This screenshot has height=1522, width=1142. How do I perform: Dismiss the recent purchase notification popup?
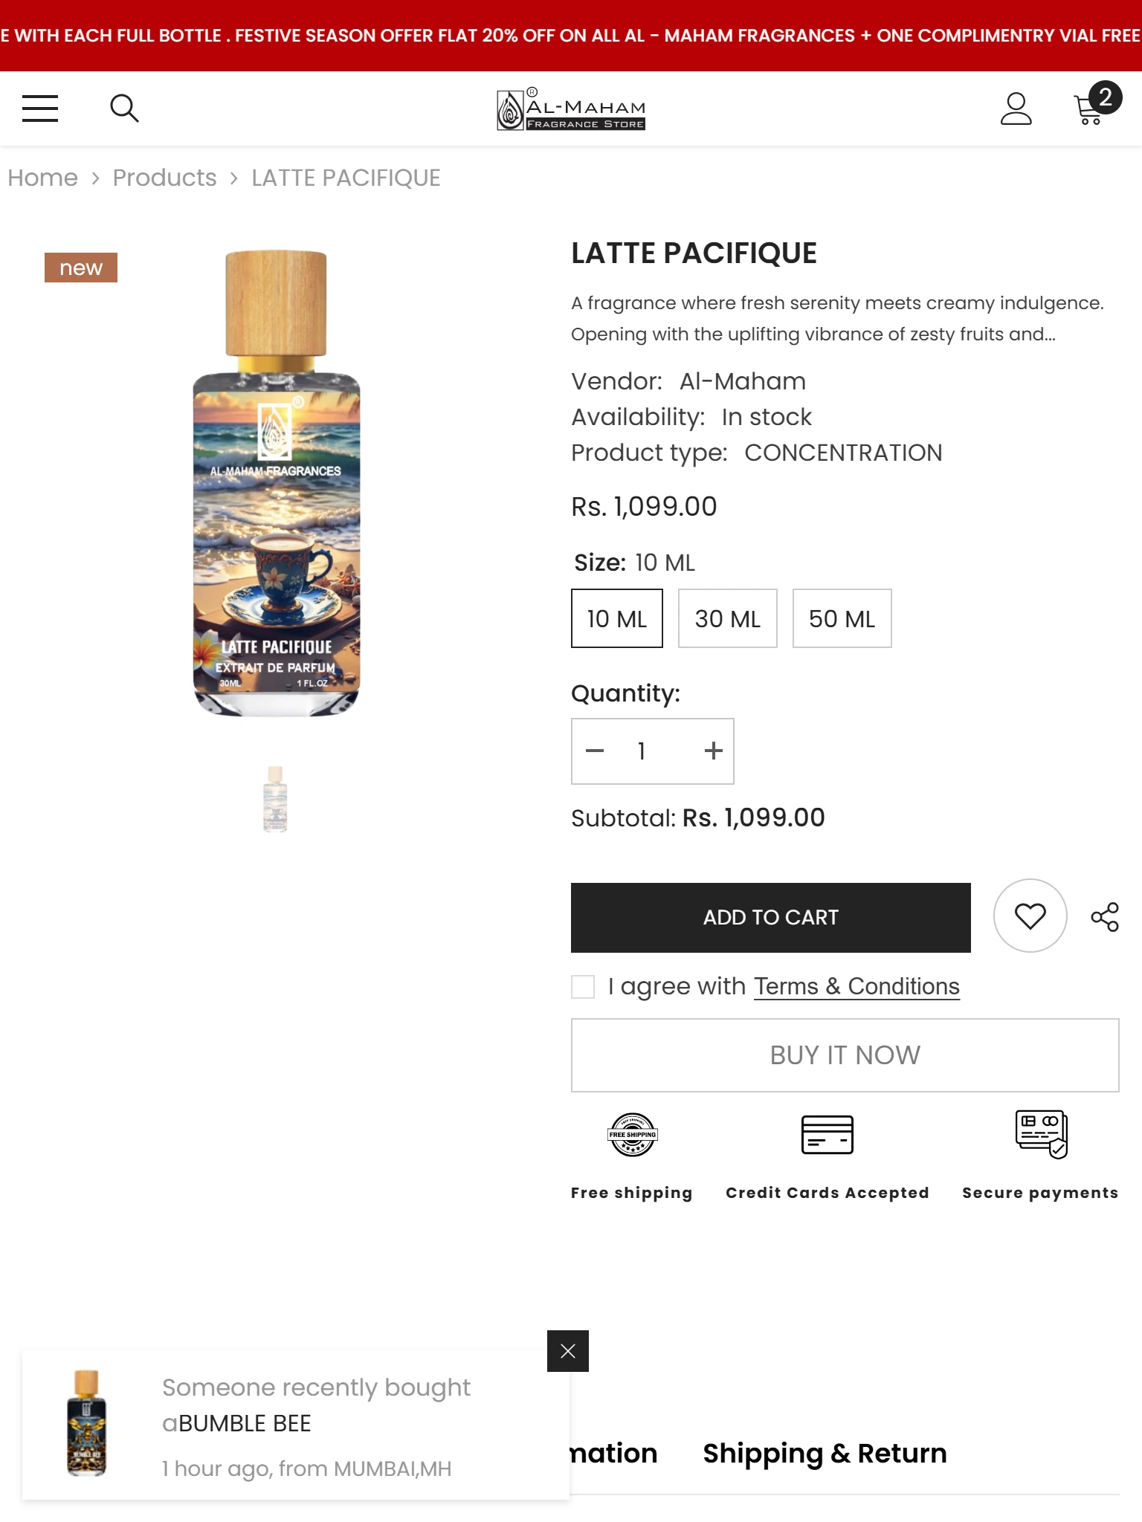568,1351
